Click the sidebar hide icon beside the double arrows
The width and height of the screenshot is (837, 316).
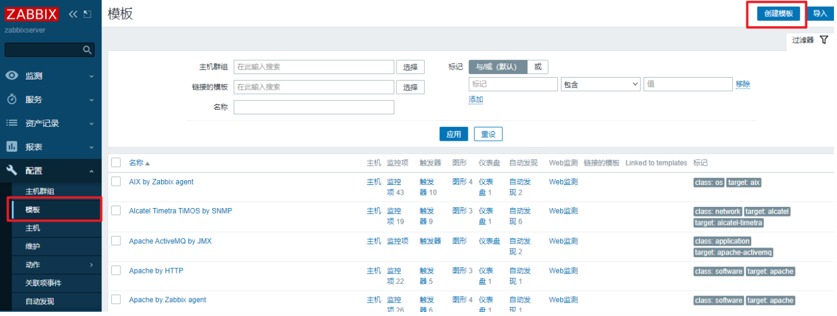coord(88,14)
